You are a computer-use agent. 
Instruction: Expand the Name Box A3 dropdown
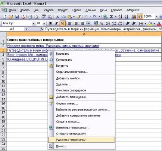(27, 29)
